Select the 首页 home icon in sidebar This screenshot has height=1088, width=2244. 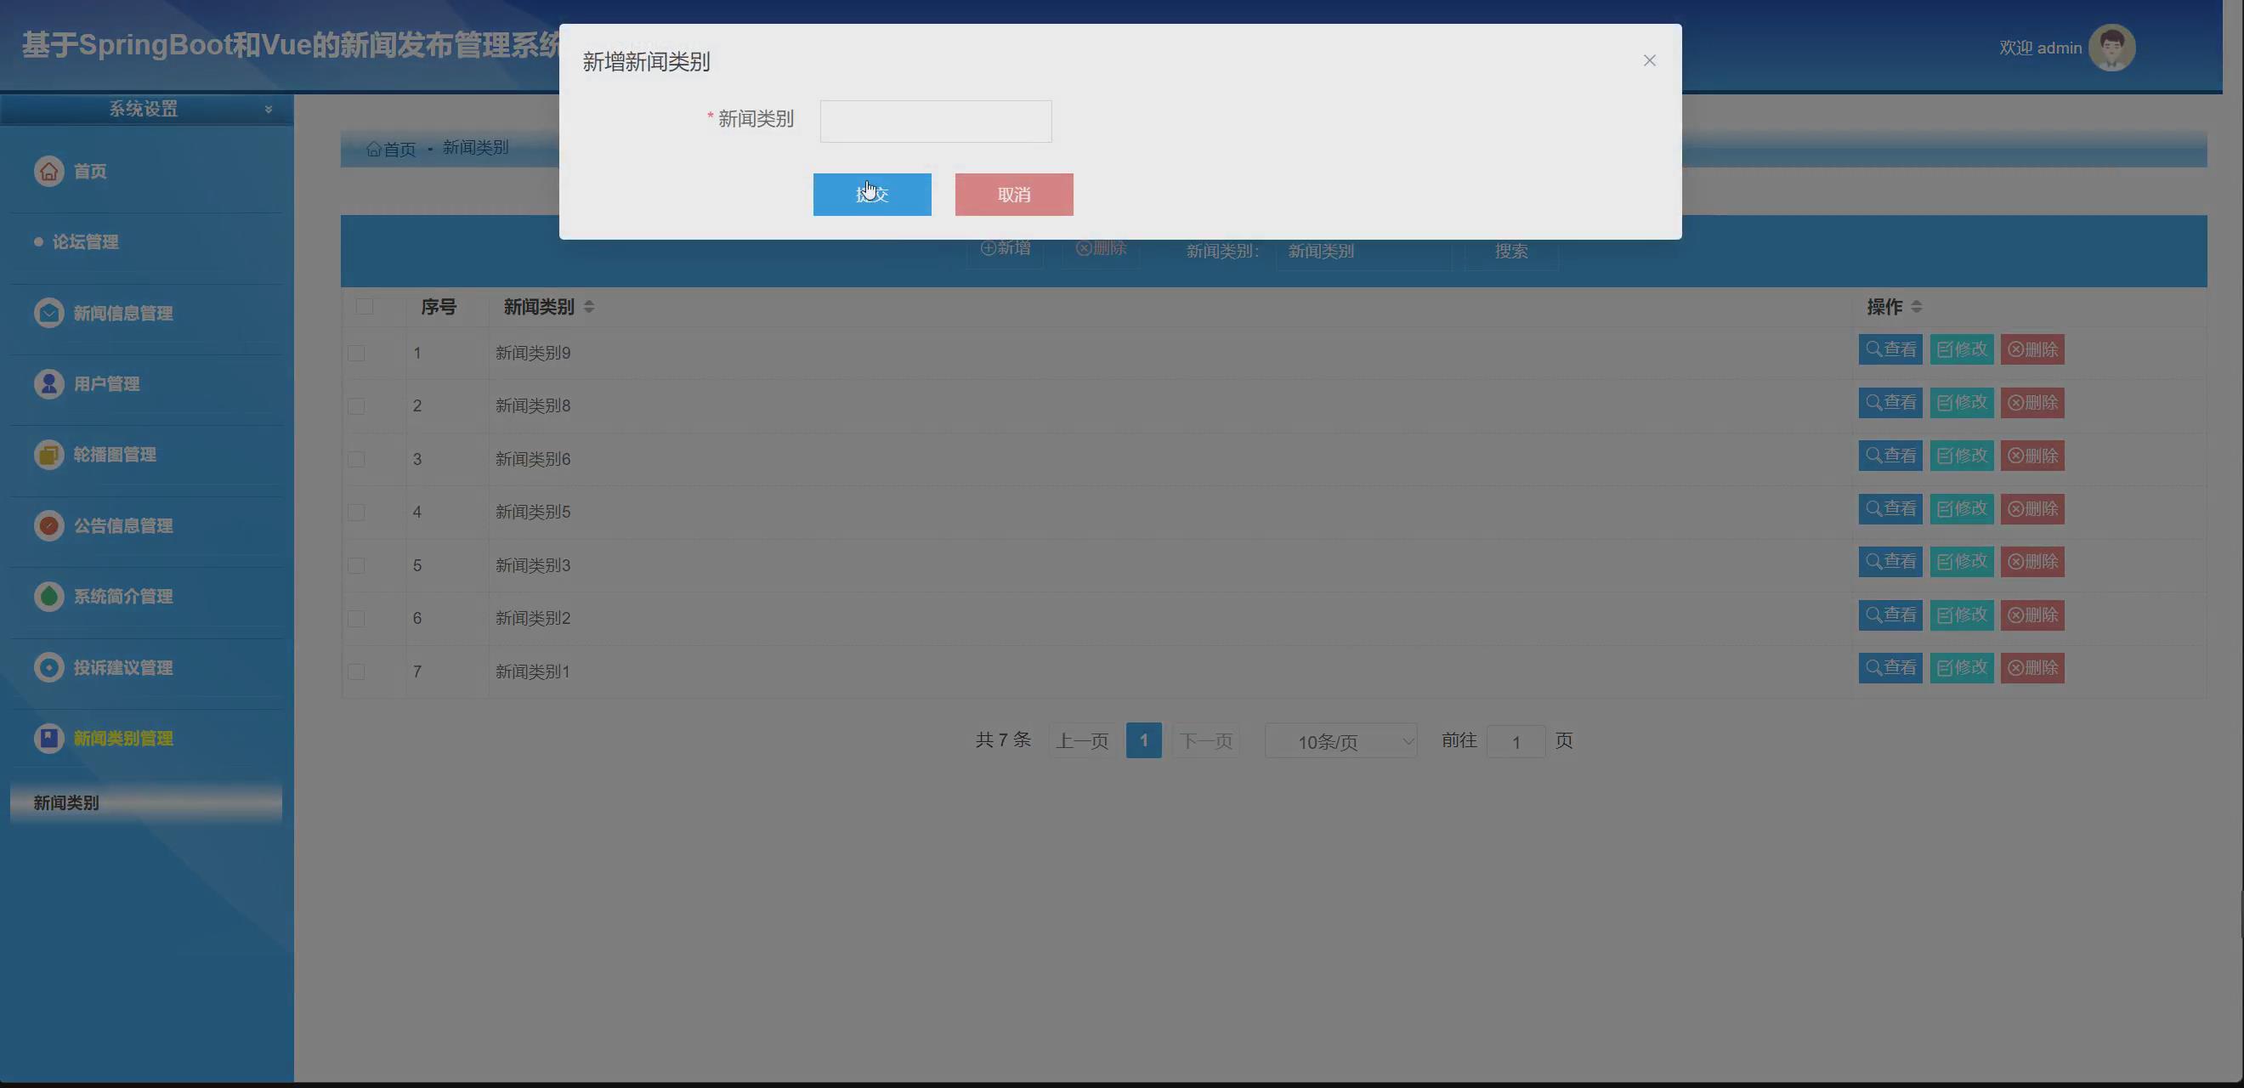[48, 171]
